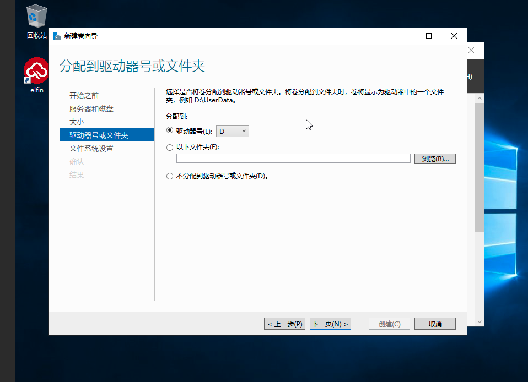Image resolution: width=528 pixels, height=382 pixels.
Task: Close the New Volume Wizard window
Action: pos(454,36)
